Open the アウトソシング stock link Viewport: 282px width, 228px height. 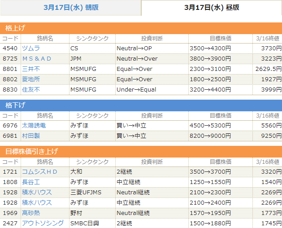pos(43,224)
